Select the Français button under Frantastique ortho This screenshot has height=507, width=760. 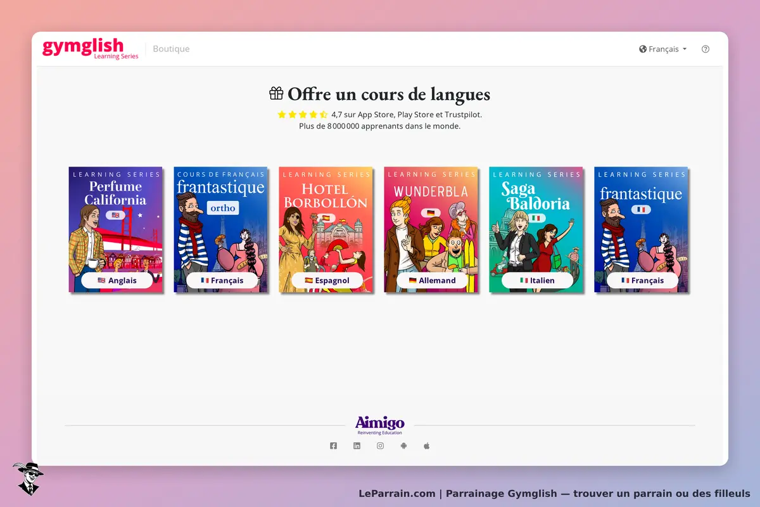[x=222, y=280]
